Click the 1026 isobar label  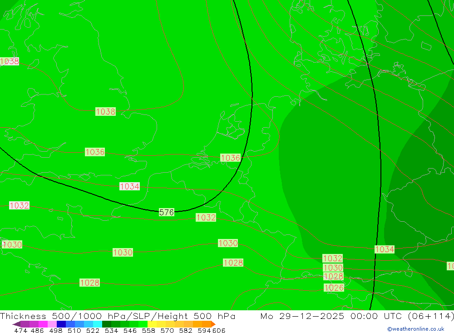(x=334, y=288)
